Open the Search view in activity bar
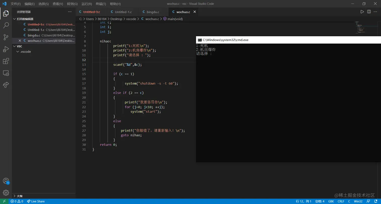 [x=6, y=25]
